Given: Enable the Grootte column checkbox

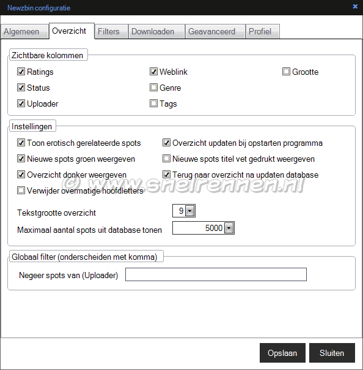Looking at the screenshot, I should [286, 72].
